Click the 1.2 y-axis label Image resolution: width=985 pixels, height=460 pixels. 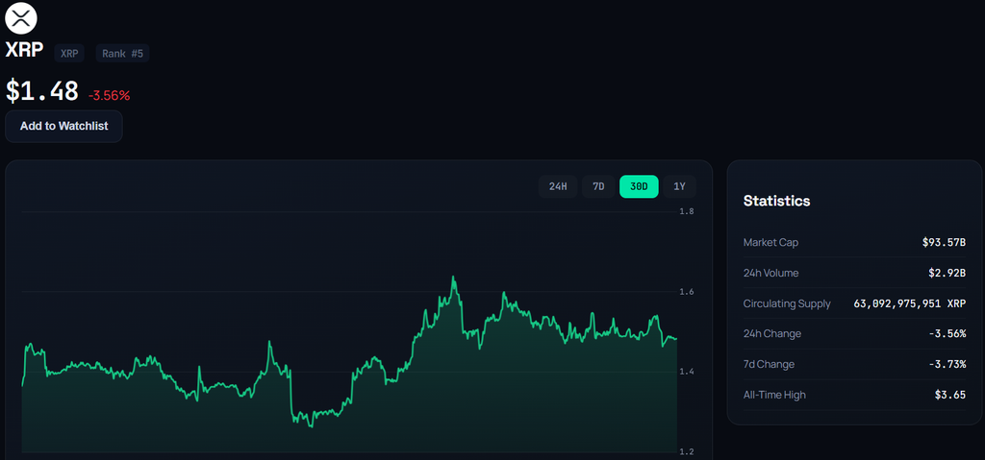(687, 452)
